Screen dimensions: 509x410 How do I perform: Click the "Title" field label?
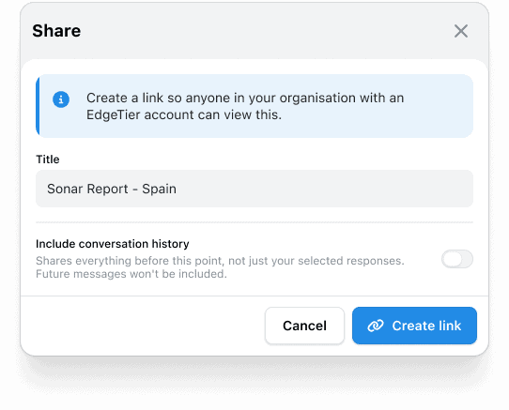tap(48, 159)
